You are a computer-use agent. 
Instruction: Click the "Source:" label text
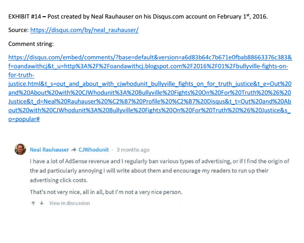tap(19, 30)
